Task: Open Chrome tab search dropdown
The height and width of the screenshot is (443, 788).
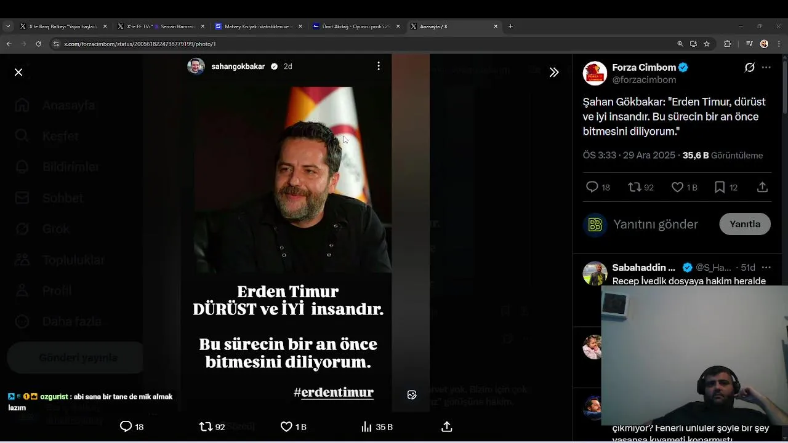Action: pyautogui.click(x=7, y=26)
